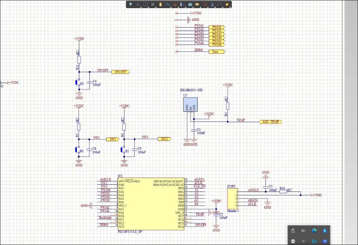Activate the place wire tool

pyautogui.click(x=168, y=4)
